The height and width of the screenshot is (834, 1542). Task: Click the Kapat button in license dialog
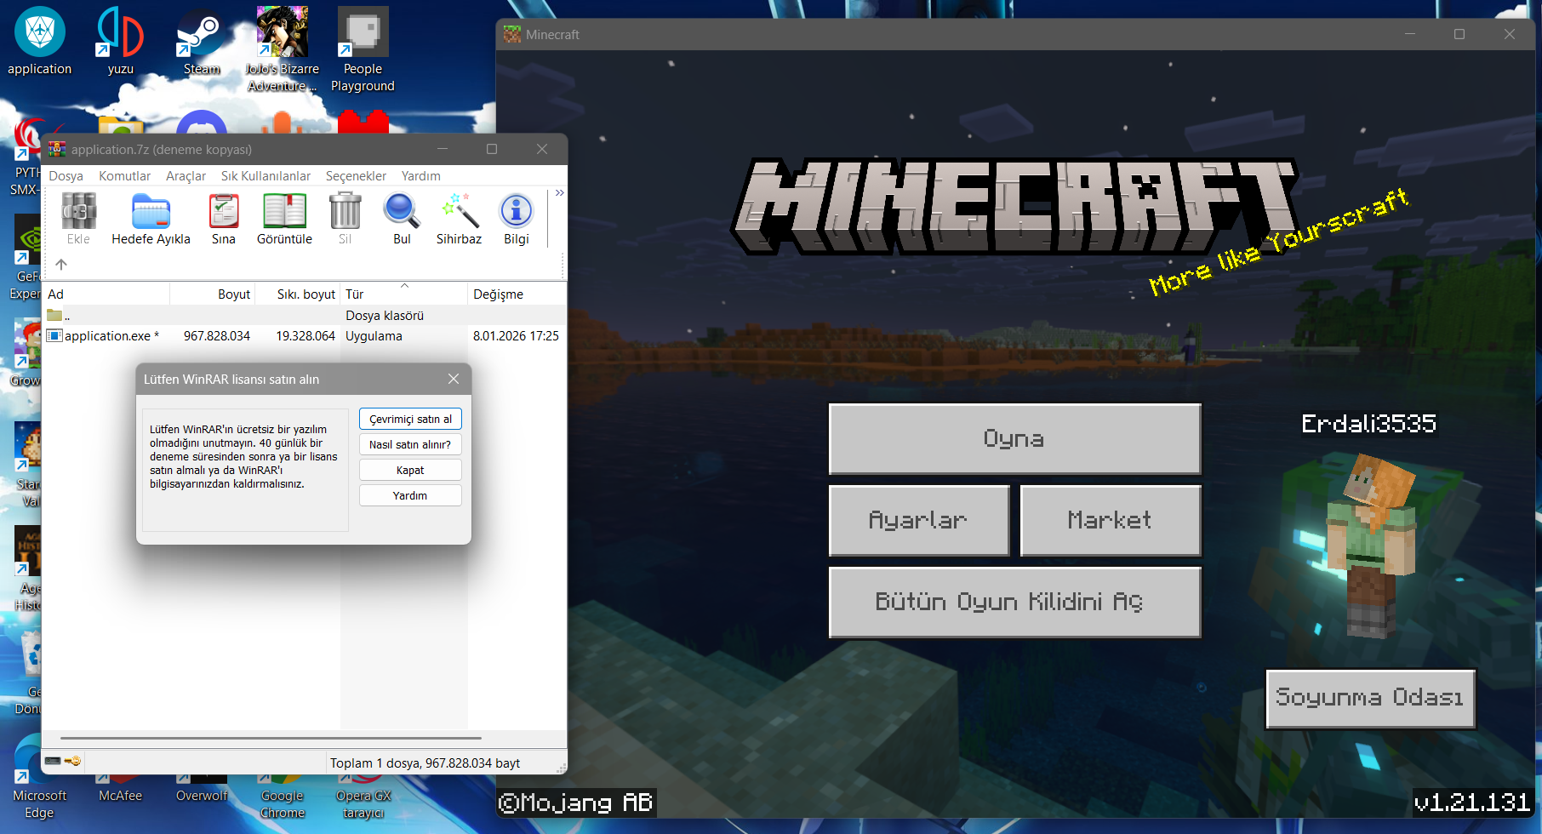coord(410,470)
